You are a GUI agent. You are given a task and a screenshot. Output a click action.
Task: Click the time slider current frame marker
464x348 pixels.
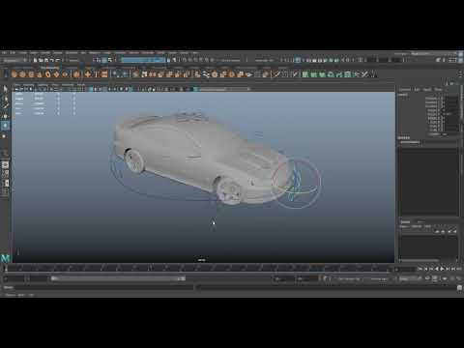point(6,268)
